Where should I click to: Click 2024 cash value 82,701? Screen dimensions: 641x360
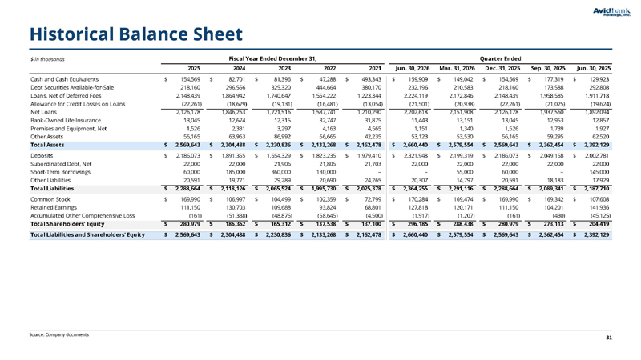point(237,79)
